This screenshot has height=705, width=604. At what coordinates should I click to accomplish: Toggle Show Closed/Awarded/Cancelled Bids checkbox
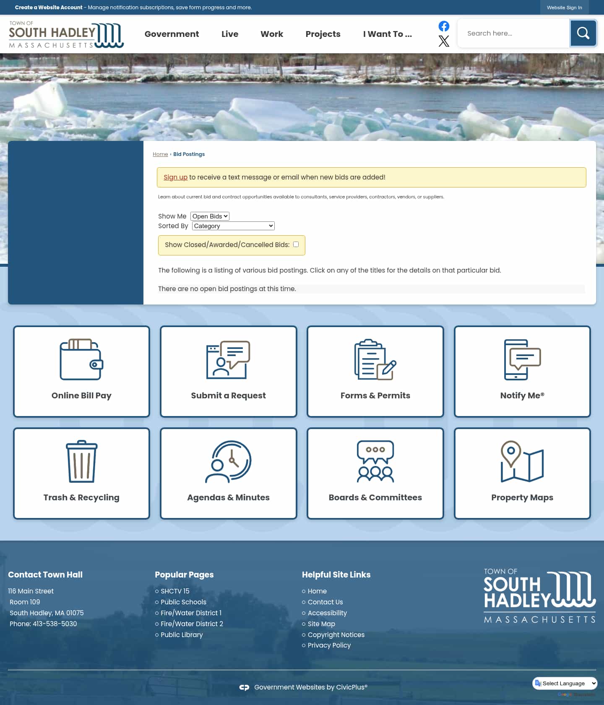pos(296,244)
